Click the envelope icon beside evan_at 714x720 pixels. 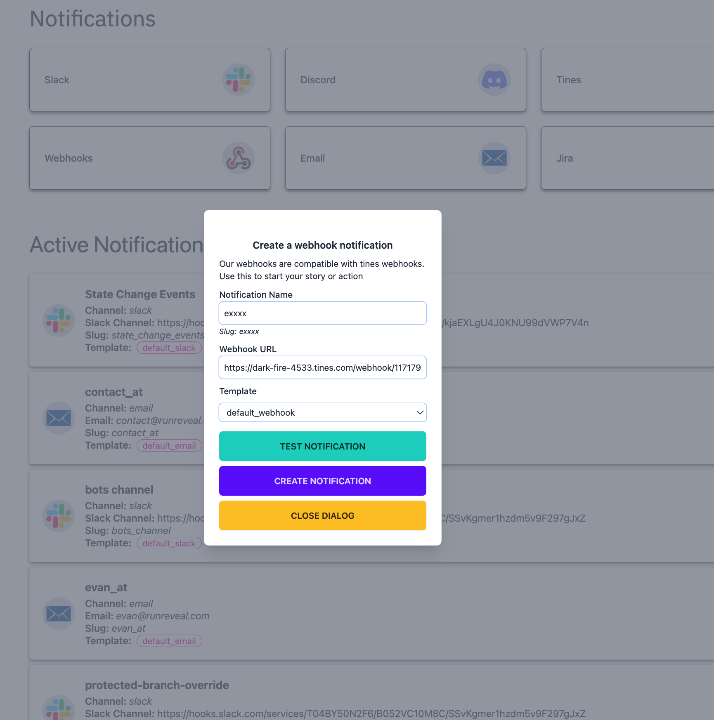pyautogui.click(x=59, y=614)
